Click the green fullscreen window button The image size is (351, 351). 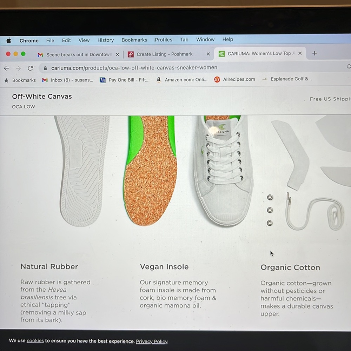click(x=23, y=54)
